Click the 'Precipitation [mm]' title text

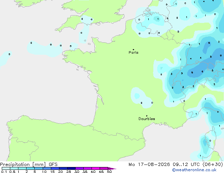23,165
